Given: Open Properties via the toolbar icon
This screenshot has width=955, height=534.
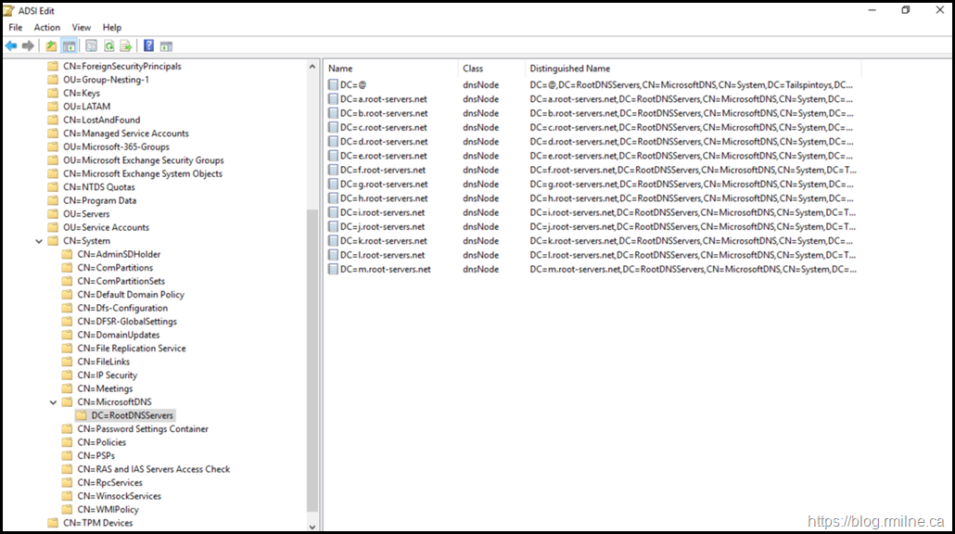Looking at the screenshot, I should [x=91, y=45].
